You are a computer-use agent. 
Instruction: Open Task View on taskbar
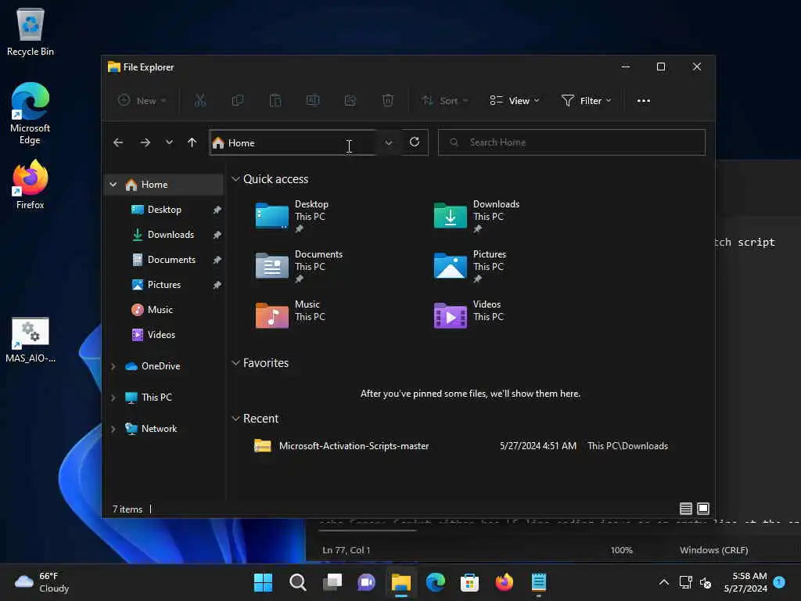coord(332,582)
